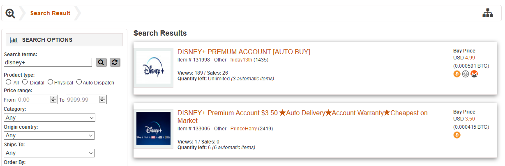Click the bar chart icon beside Search Options
505x166 pixels.
coord(14,40)
